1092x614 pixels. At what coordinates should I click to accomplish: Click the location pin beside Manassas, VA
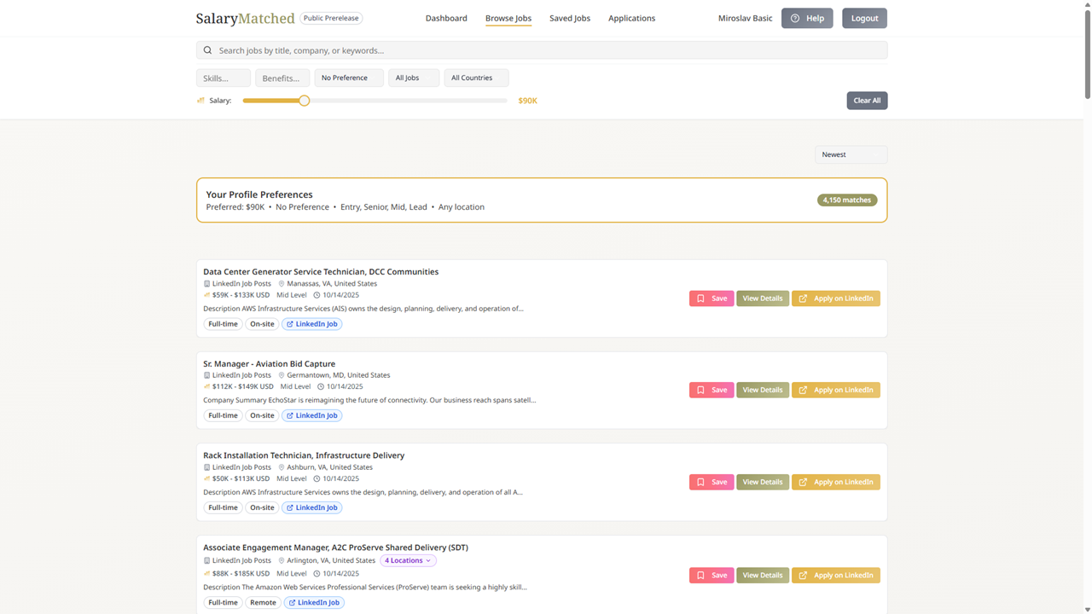282,283
